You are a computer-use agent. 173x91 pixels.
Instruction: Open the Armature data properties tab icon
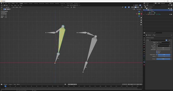pyautogui.click(x=144, y=58)
